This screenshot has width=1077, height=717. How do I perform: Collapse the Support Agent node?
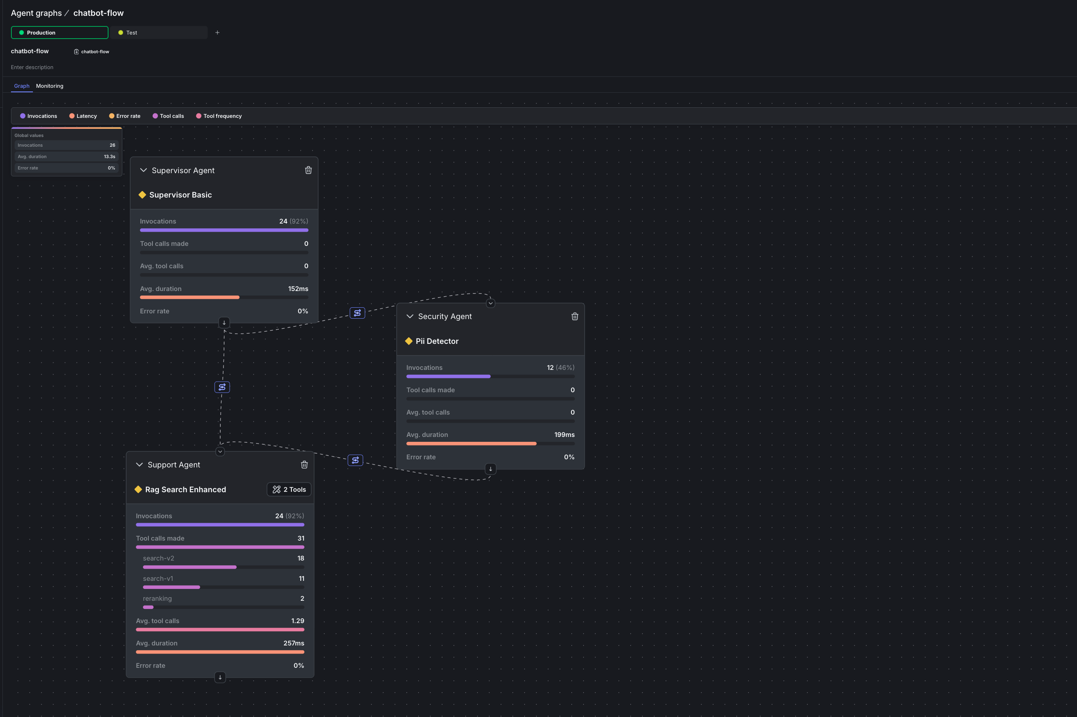click(140, 465)
